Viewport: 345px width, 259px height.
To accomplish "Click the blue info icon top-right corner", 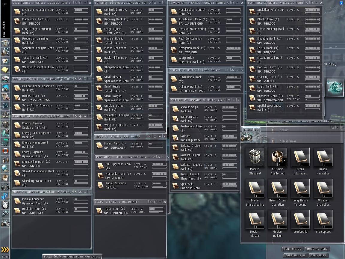I will click(x=341, y=3).
